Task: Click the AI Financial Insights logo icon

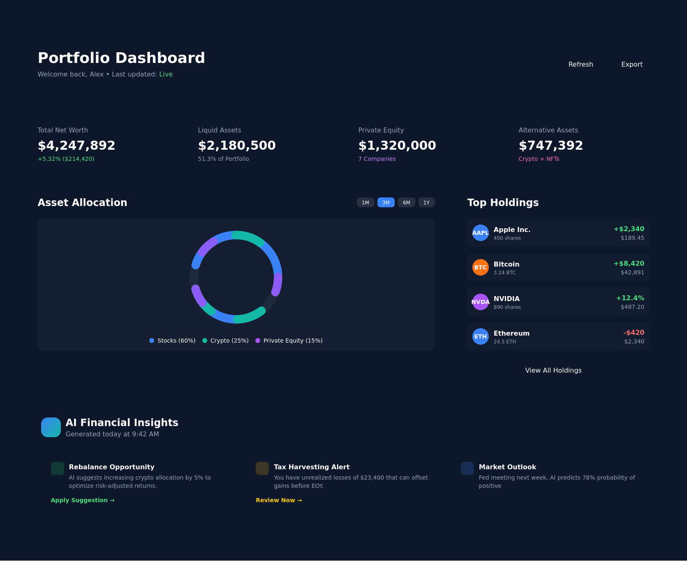Action: tap(51, 427)
